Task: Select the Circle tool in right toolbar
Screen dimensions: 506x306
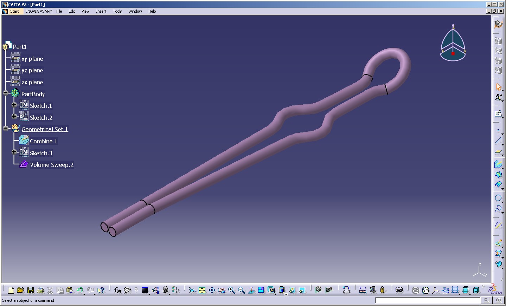Action: [498, 198]
